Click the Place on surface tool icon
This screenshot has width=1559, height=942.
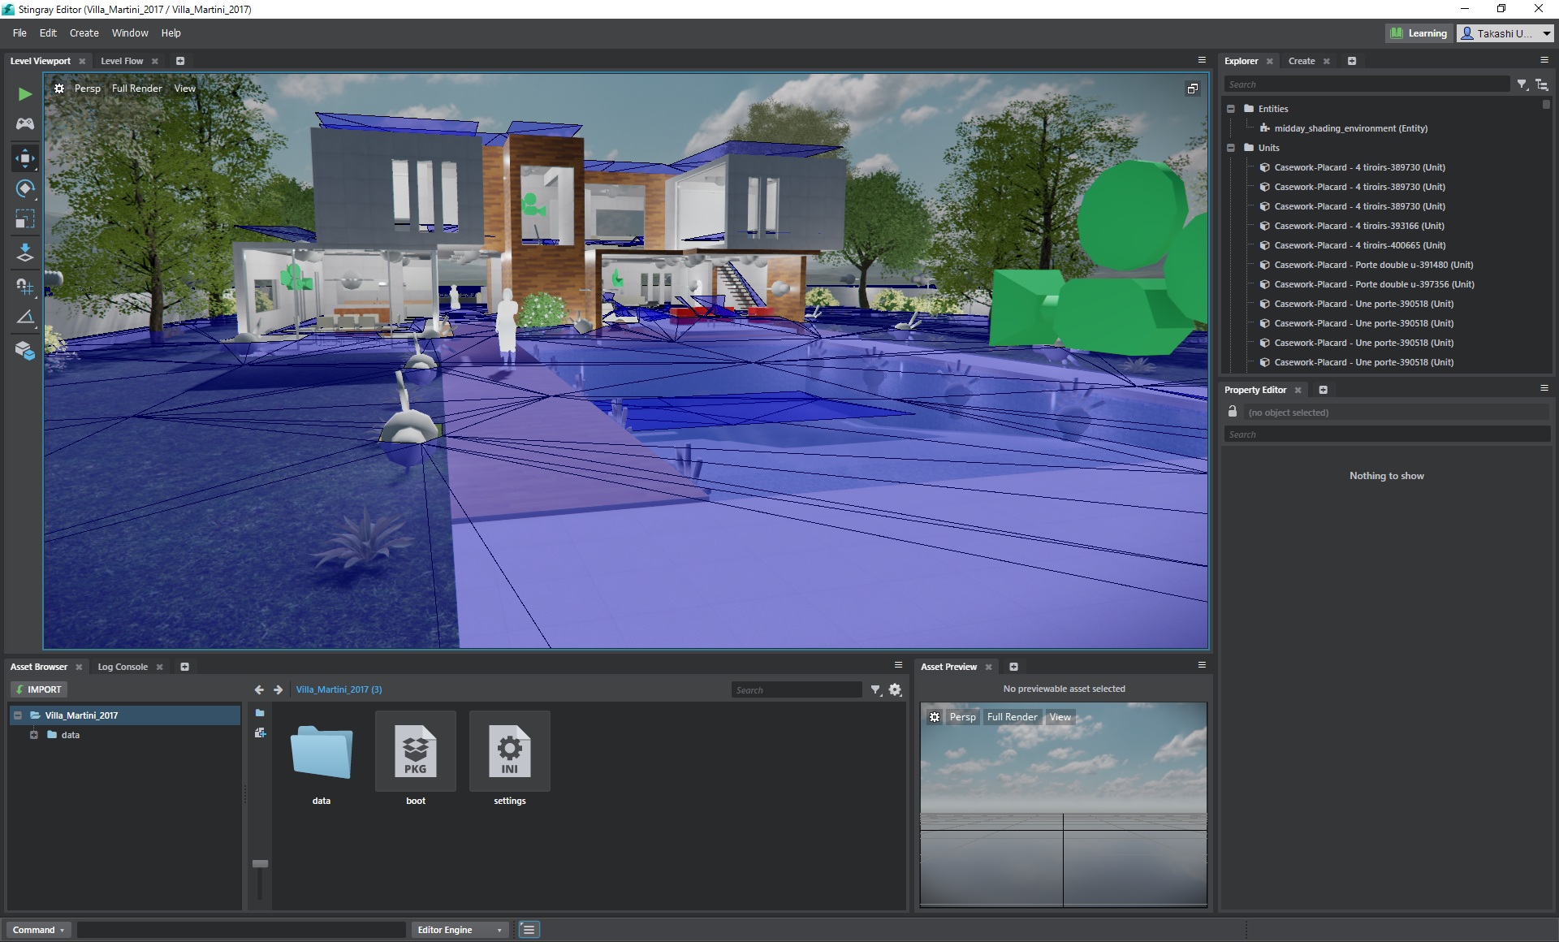pyautogui.click(x=25, y=253)
